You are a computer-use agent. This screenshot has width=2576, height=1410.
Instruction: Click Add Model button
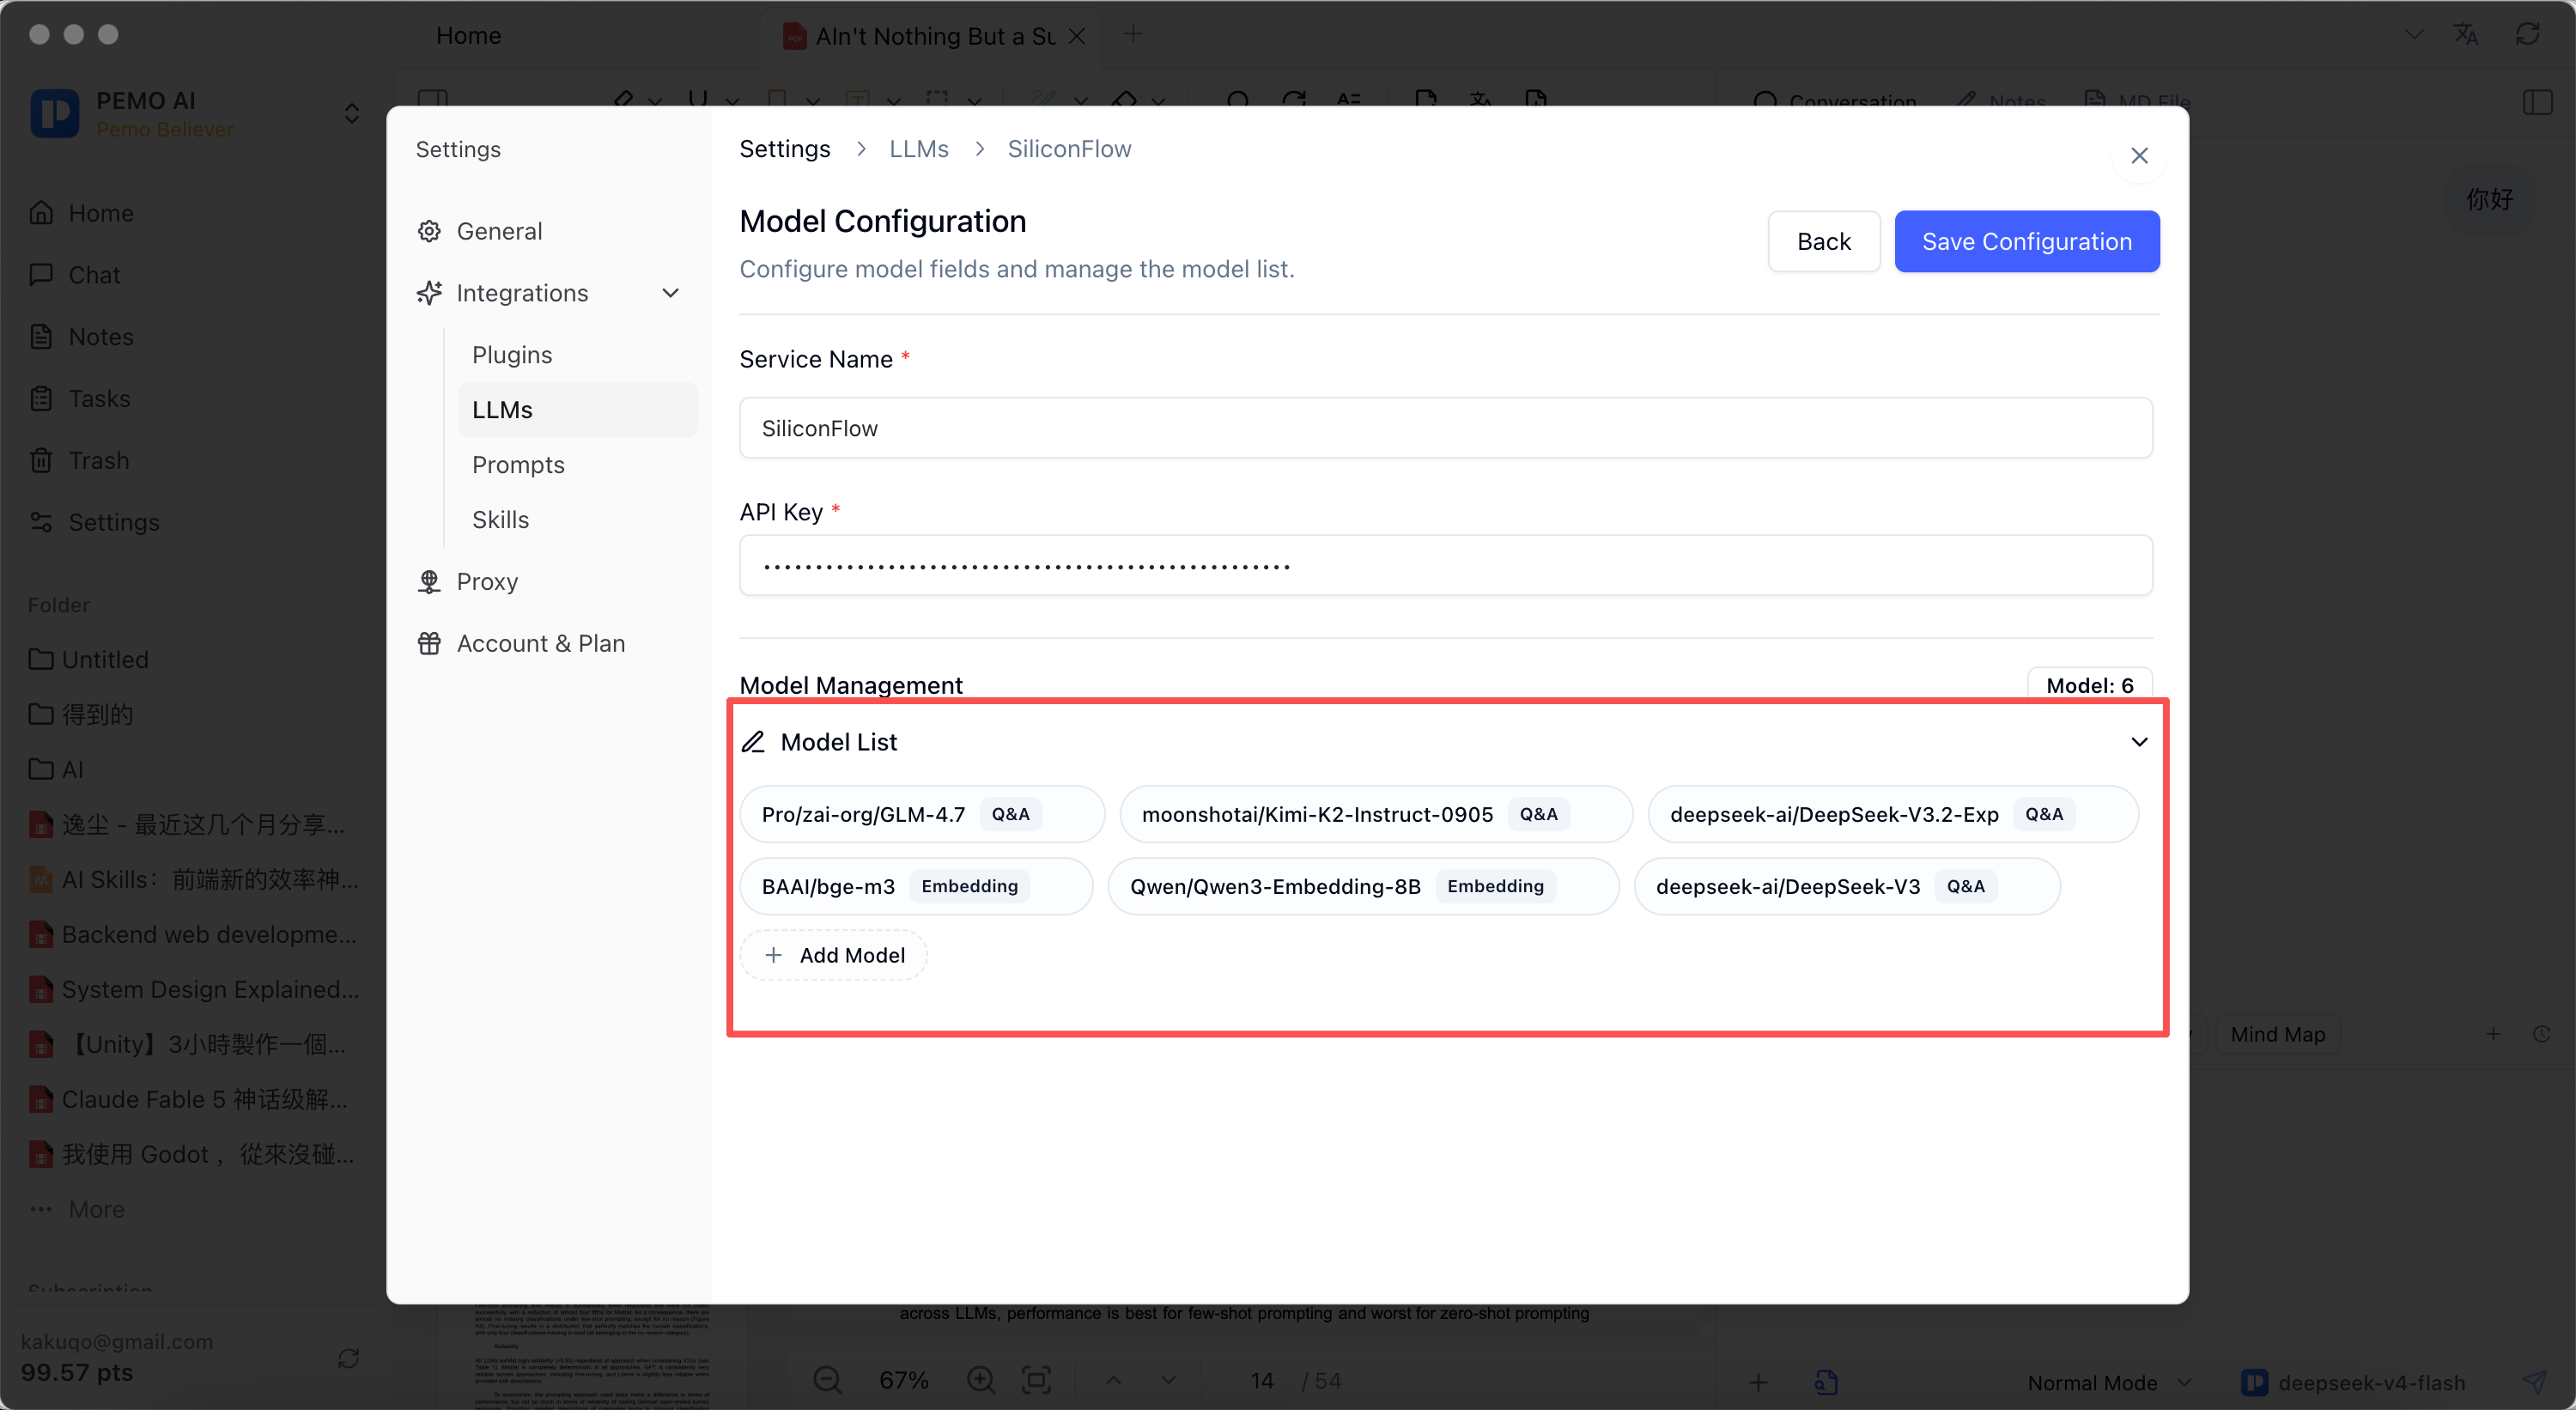click(833, 955)
